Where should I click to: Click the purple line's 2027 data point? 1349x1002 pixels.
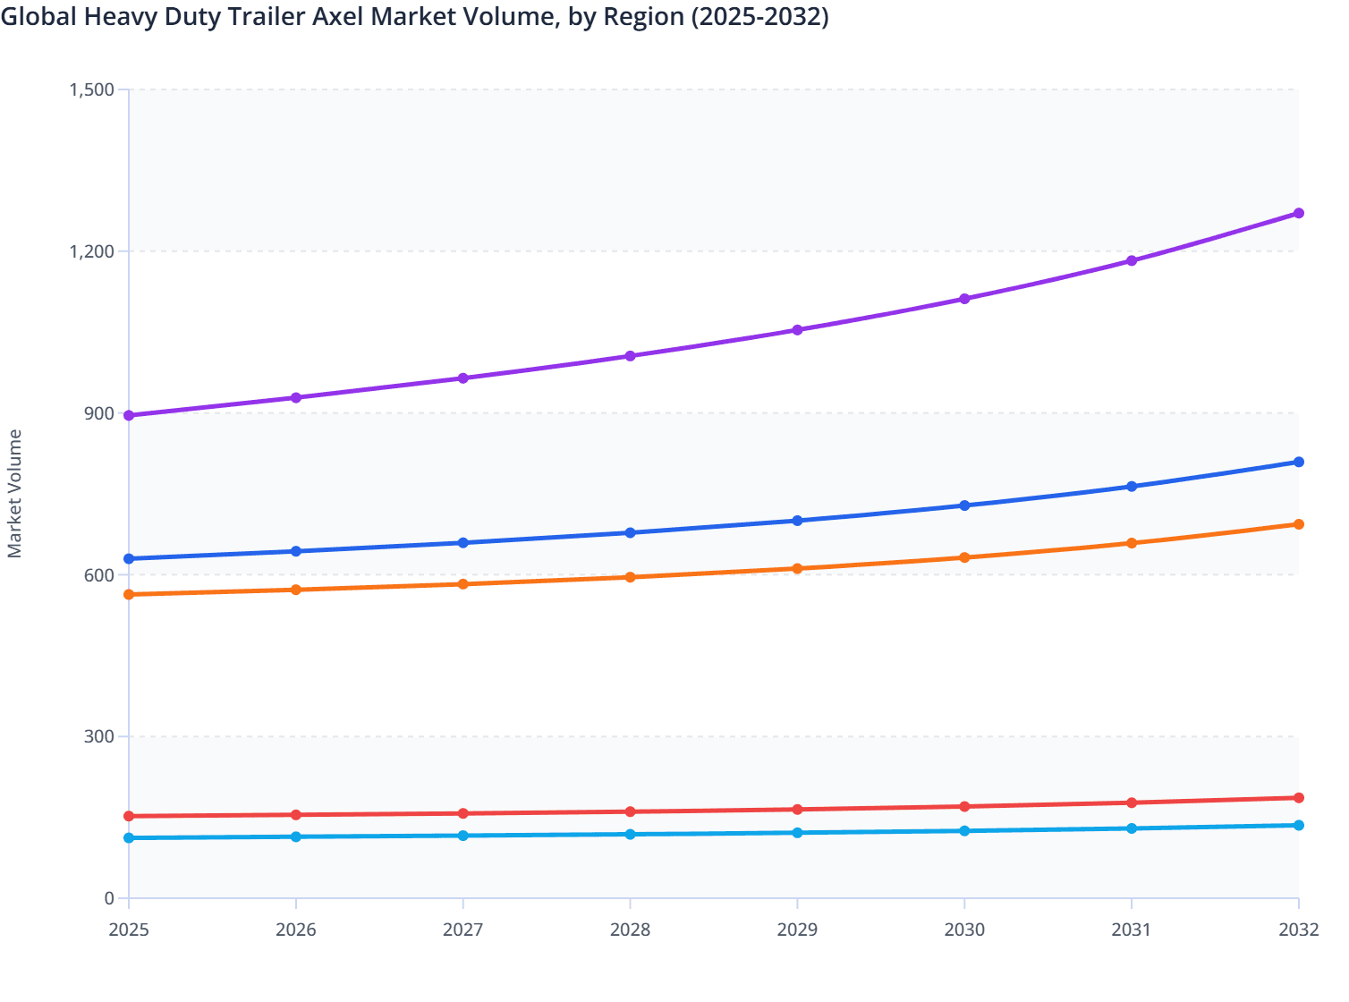[x=463, y=378]
